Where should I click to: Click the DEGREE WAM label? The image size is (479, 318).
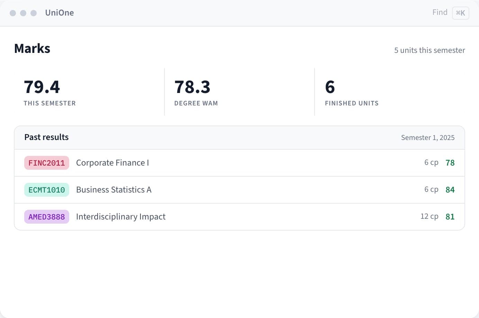[196, 103]
